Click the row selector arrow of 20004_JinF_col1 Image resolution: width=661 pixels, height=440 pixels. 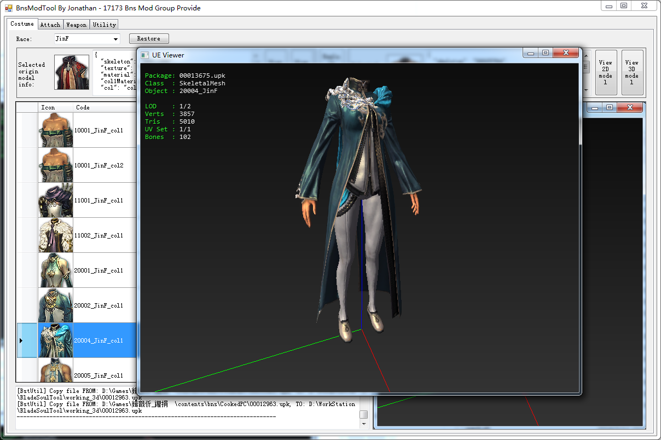[x=22, y=340]
